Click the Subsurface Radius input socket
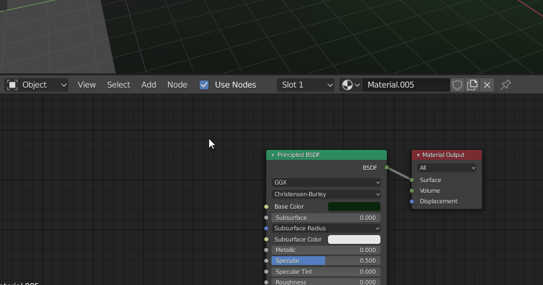The width and height of the screenshot is (543, 285). click(x=266, y=229)
